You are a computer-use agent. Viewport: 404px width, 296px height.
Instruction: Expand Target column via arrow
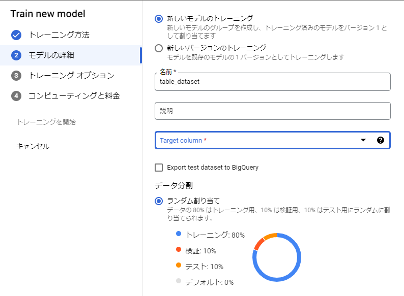tap(363, 141)
